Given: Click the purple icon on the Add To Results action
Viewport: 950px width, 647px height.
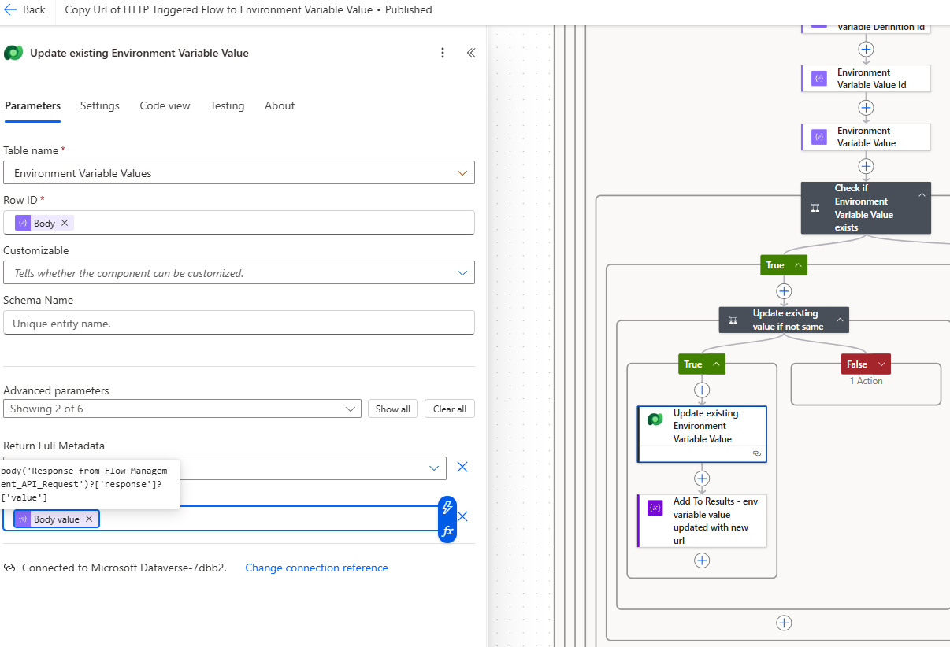Looking at the screenshot, I should click(655, 507).
